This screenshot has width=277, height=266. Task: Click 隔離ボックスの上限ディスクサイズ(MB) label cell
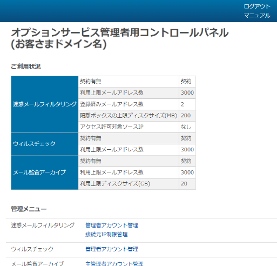coord(129,116)
